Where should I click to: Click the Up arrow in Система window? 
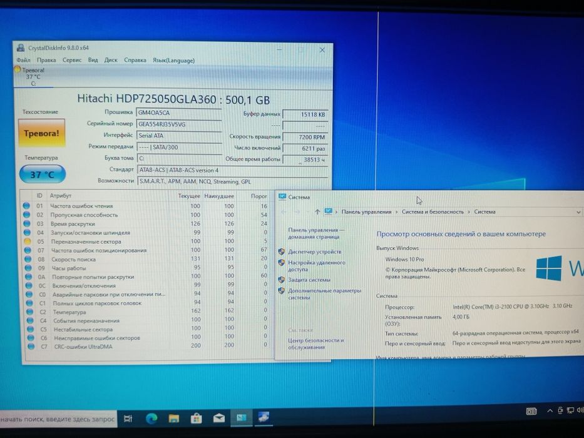[x=317, y=211]
